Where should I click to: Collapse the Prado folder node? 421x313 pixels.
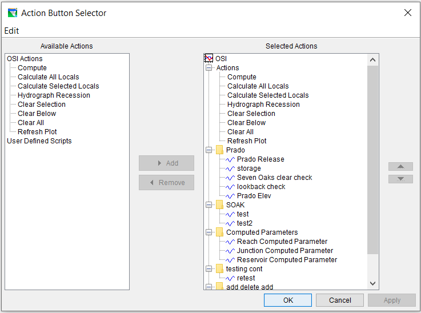pos(209,150)
